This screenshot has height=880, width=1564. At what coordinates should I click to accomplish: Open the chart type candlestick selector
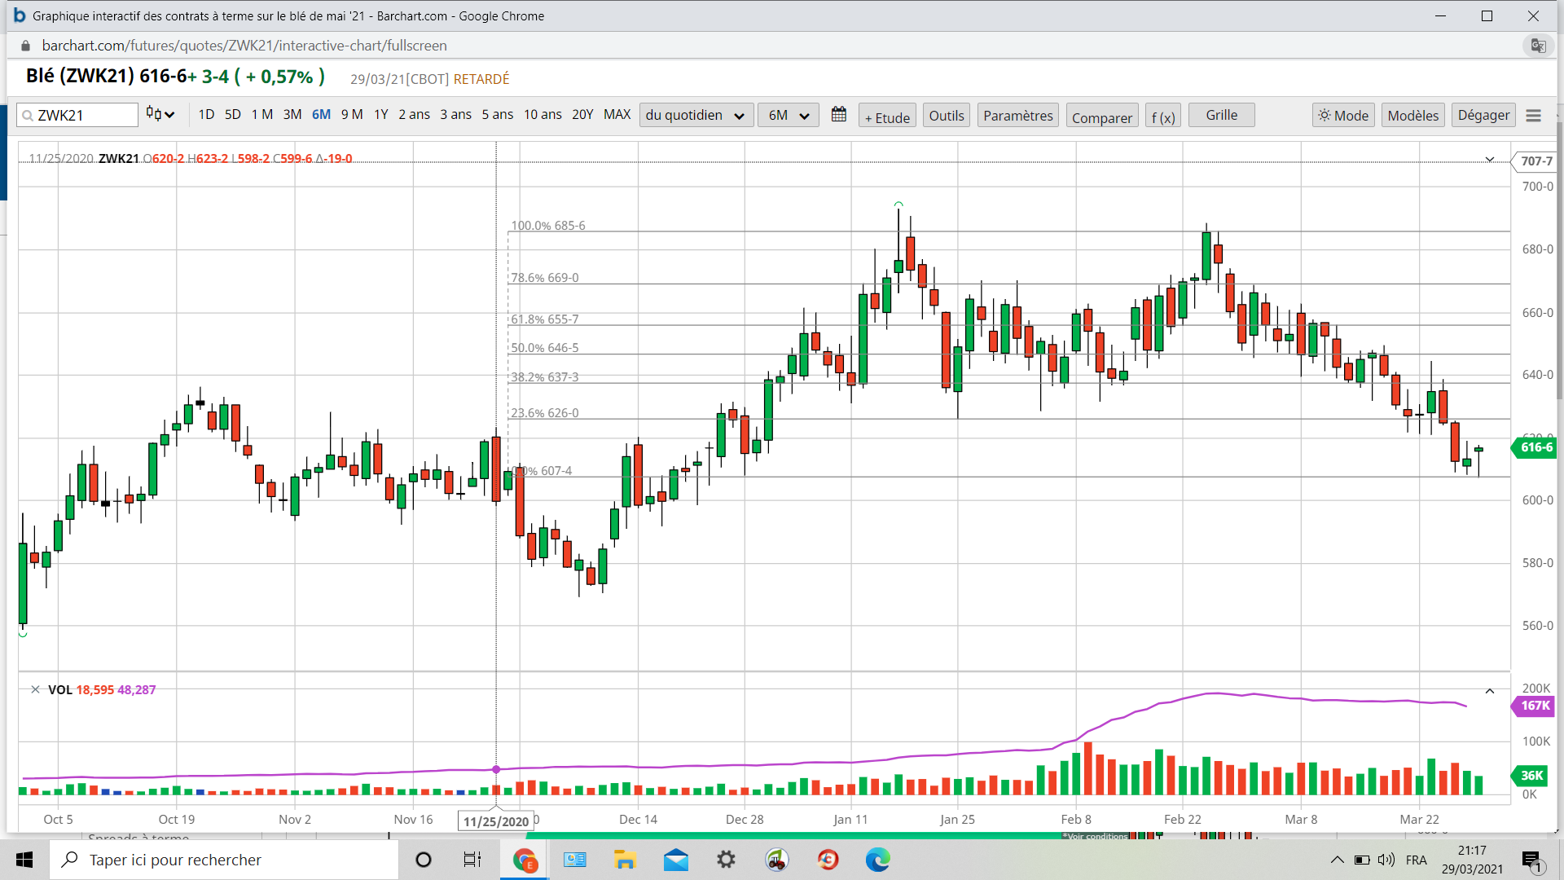tap(160, 114)
